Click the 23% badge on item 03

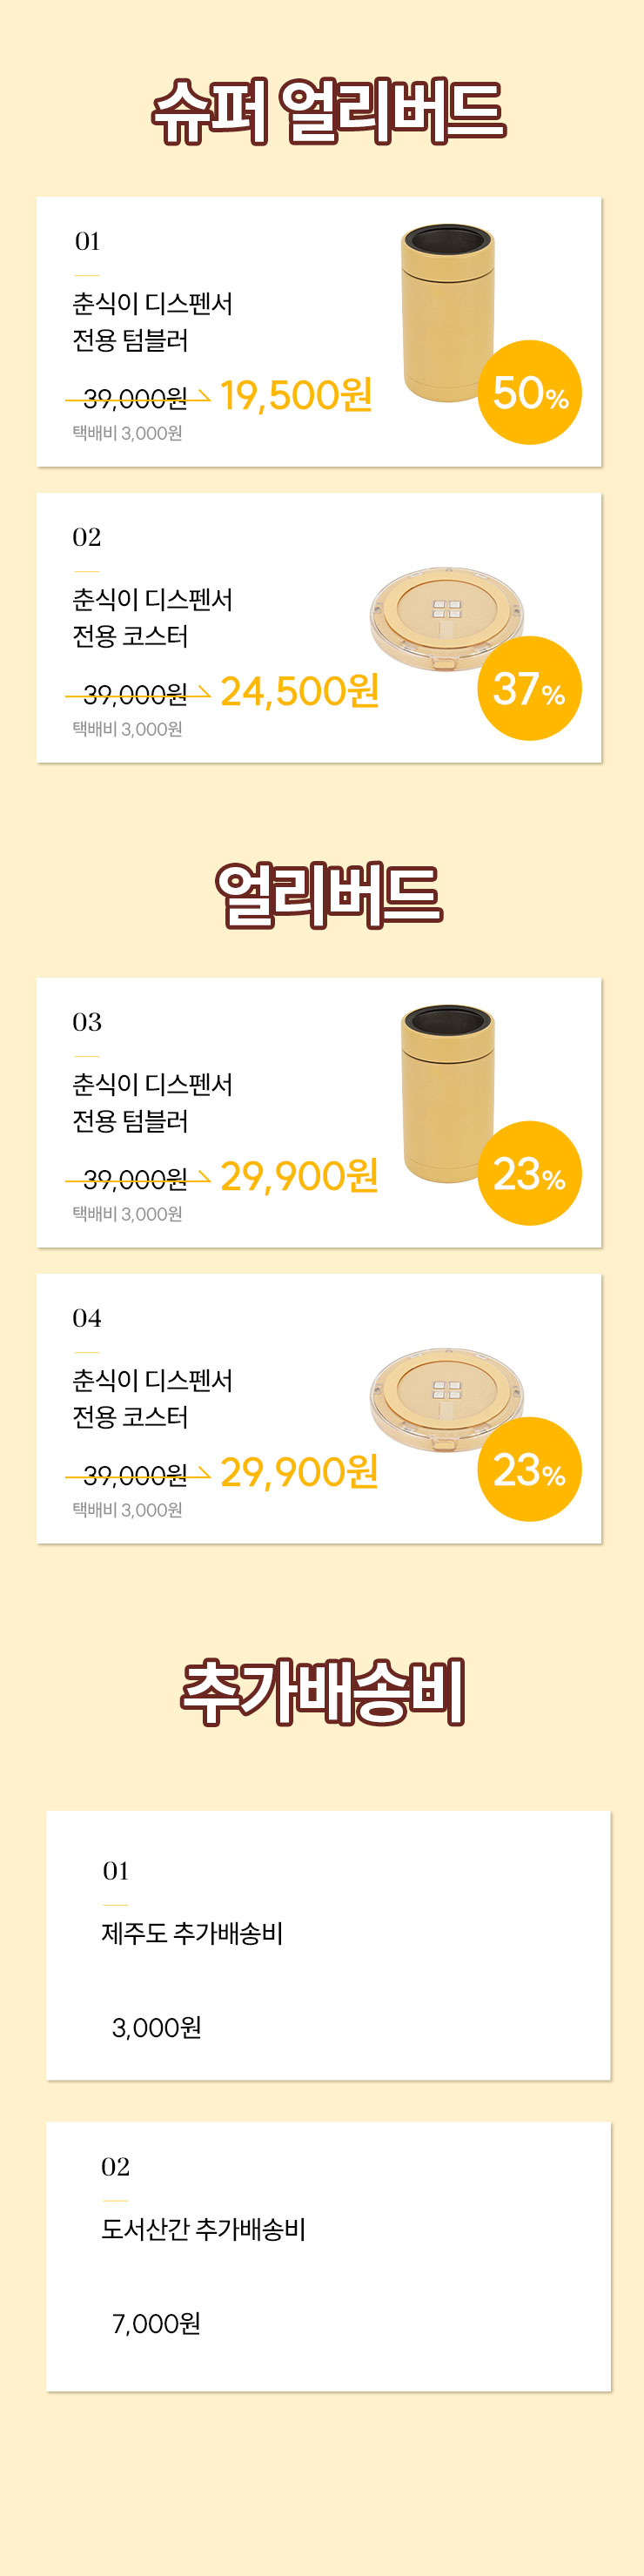click(530, 1173)
